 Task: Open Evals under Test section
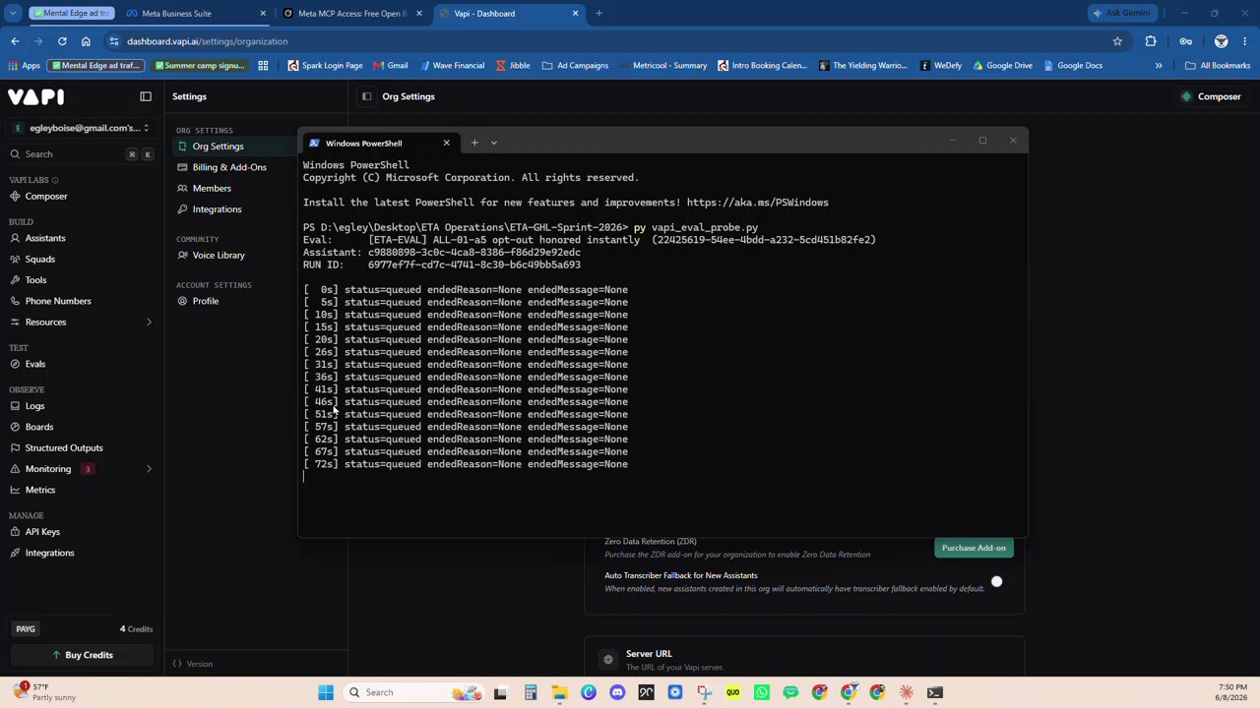(34, 364)
